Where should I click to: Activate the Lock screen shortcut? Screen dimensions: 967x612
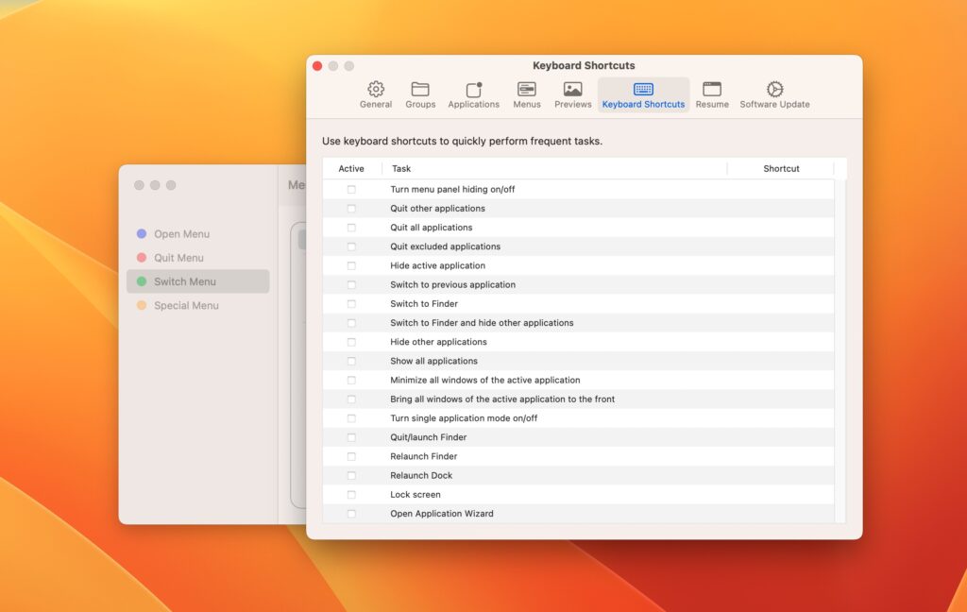(351, 494)
